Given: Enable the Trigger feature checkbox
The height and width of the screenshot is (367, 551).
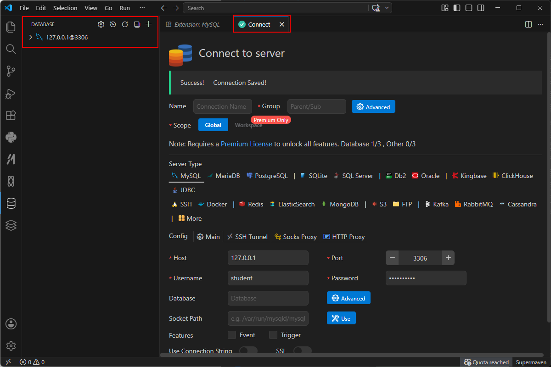Looking at the screenshot, I should coord(273,335).
